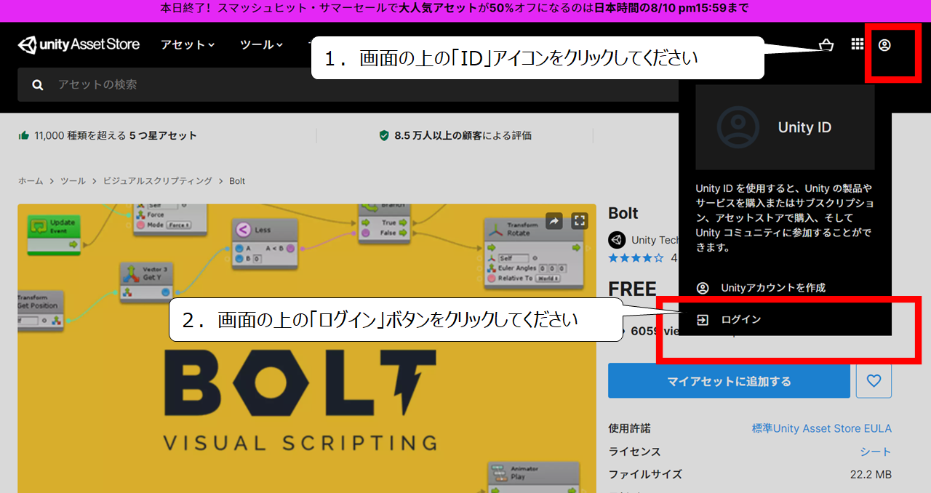Select ログイン in account menu
The width and height of the screenshot is (931, 493).
tap(741, 320)
